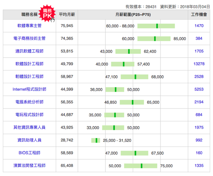Click the 演算法開發工程師 salary range bar
Image resolution: width=213 pixels, height=176 pixels.
pos(141,166)
